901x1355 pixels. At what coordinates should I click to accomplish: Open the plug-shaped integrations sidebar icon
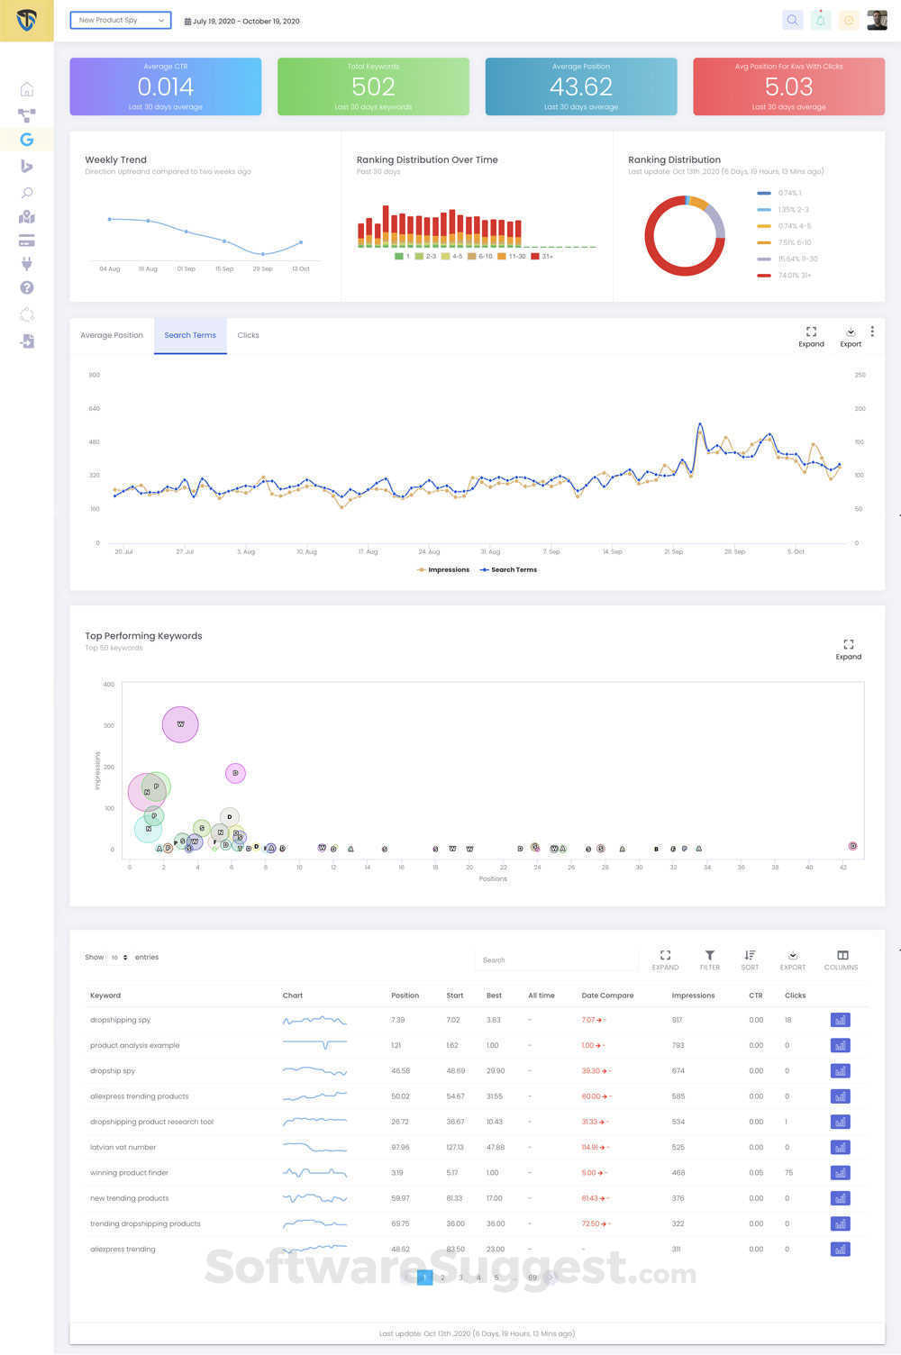[x=27, y=264]
